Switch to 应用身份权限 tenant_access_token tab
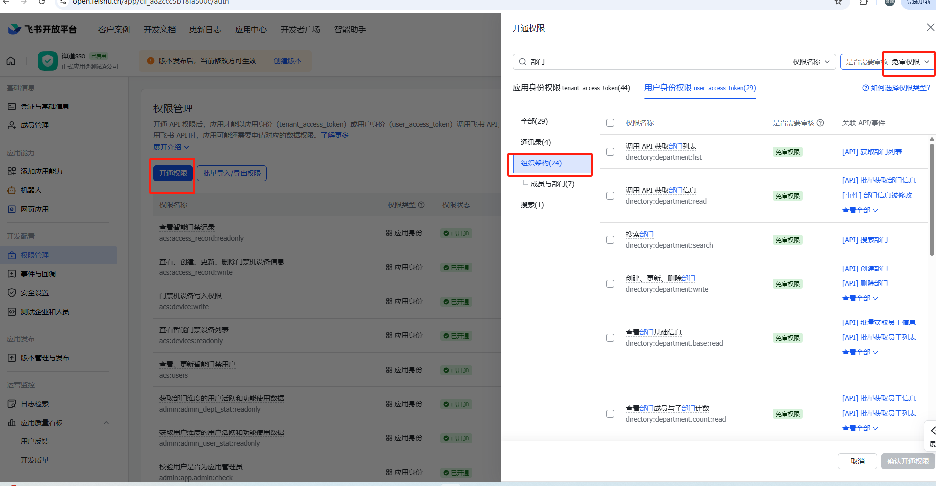936x486 pixels. coord(571,88)
